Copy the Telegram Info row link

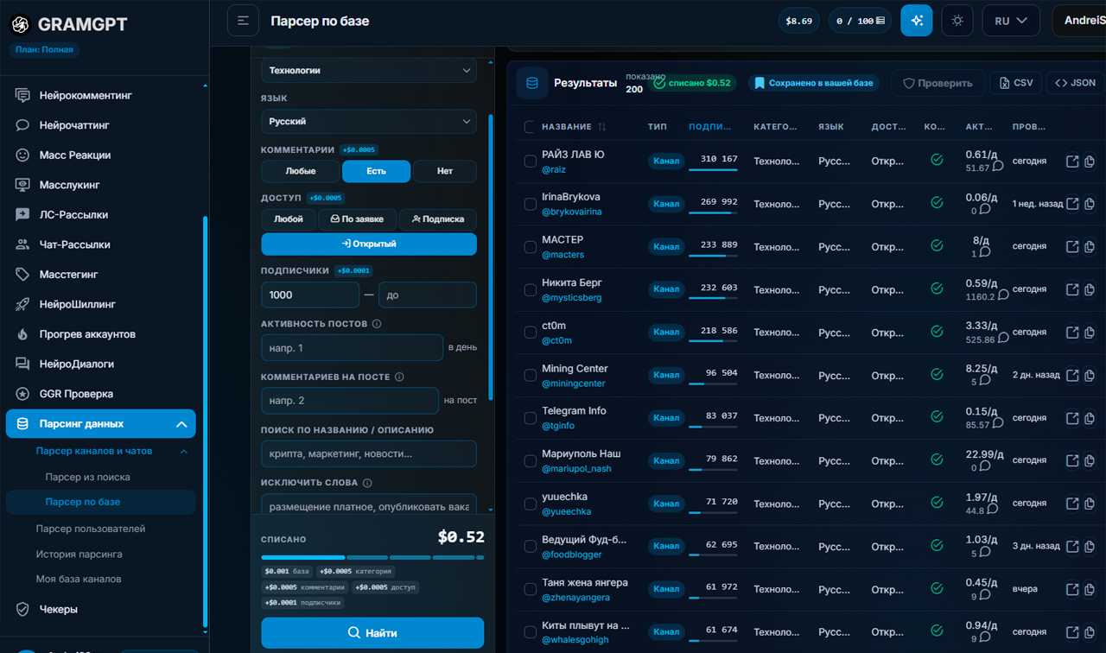(x=1090, y=418)
